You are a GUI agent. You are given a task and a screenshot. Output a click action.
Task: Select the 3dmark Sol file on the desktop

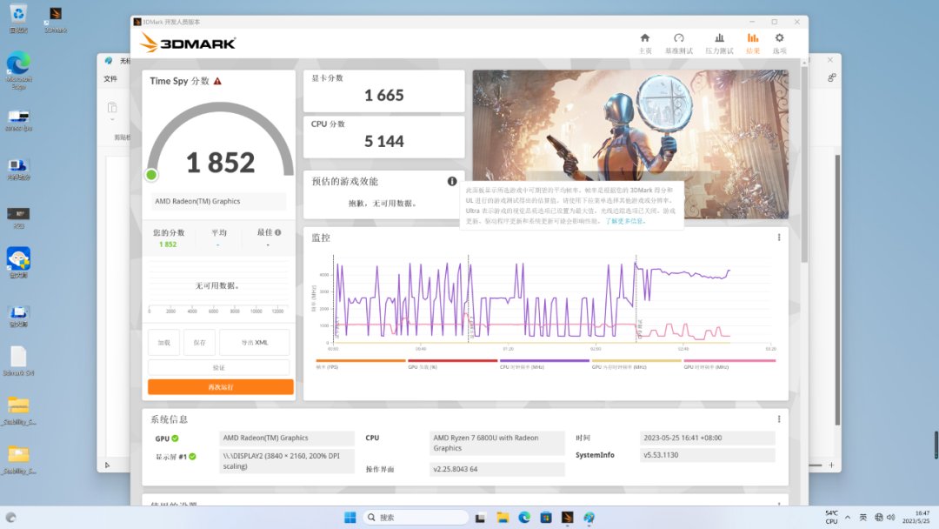[x=18, y=361]
